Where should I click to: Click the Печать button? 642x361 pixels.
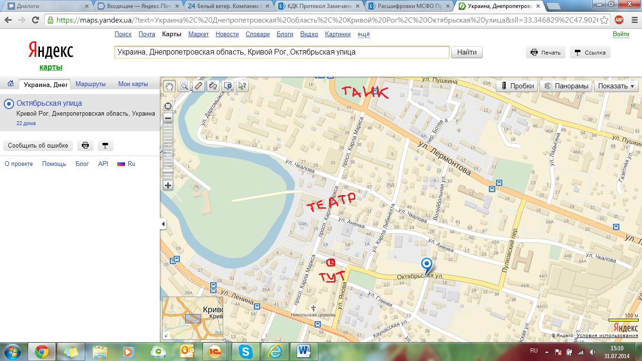click(545, 53)
